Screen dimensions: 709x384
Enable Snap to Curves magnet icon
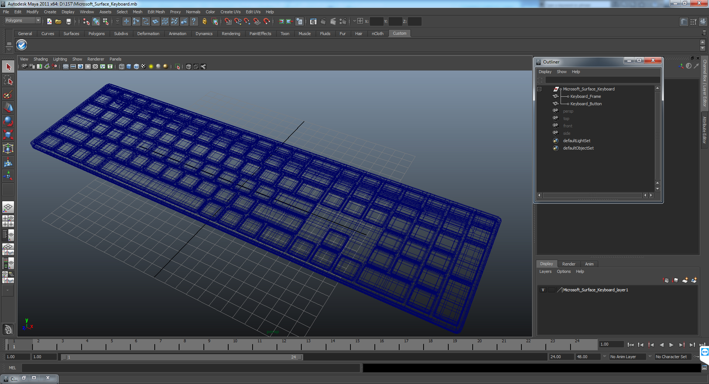(x=238, y=21)
